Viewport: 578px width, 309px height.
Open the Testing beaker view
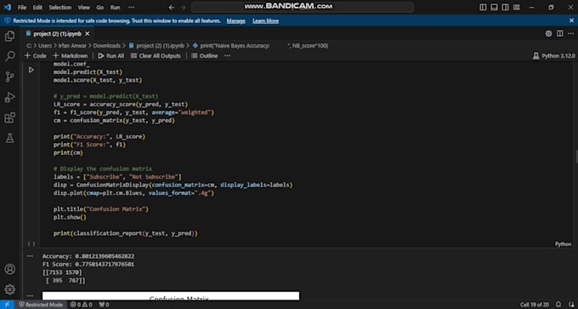[9, 138]
